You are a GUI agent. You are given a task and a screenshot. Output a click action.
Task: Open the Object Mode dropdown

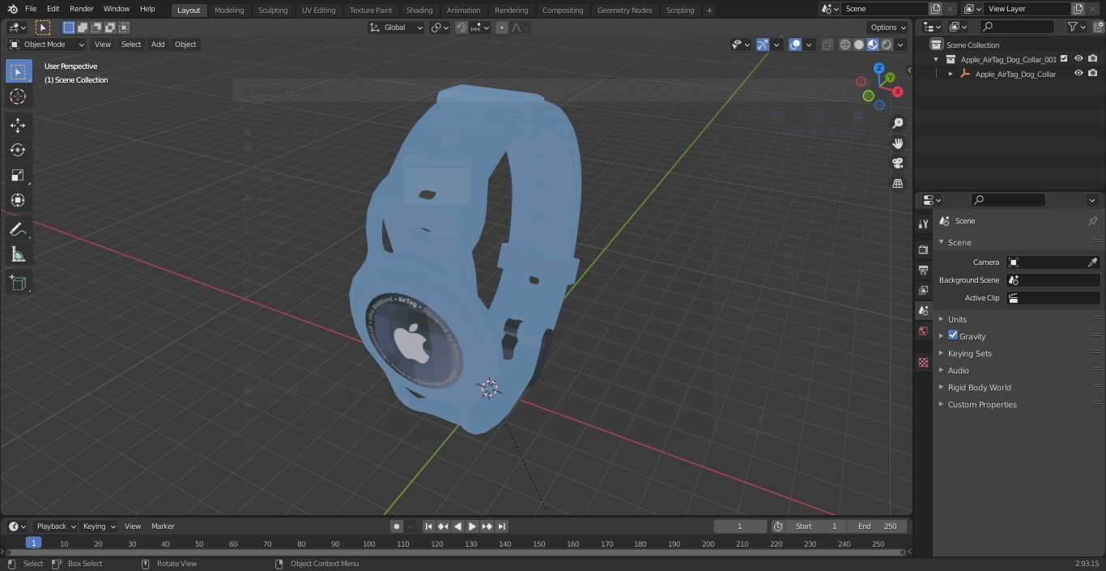[x=47, y=45]
